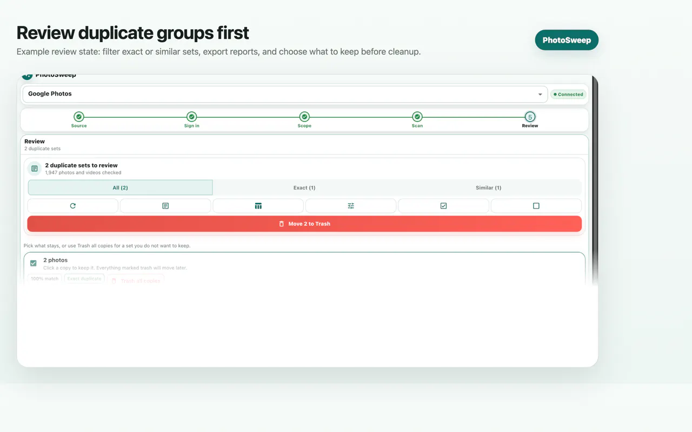Click the heading 'Review duplicate groups first'
The width and height of the screenshot is (692, 432).
[133, 33]
